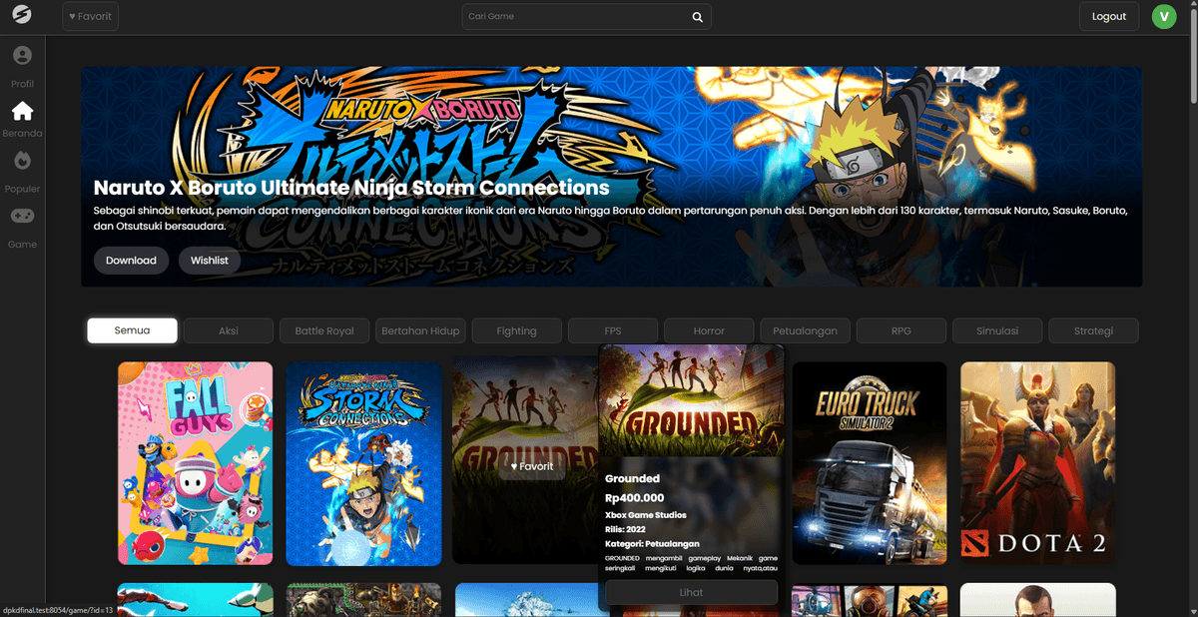Open the green V user avatar

[1164, 16]
